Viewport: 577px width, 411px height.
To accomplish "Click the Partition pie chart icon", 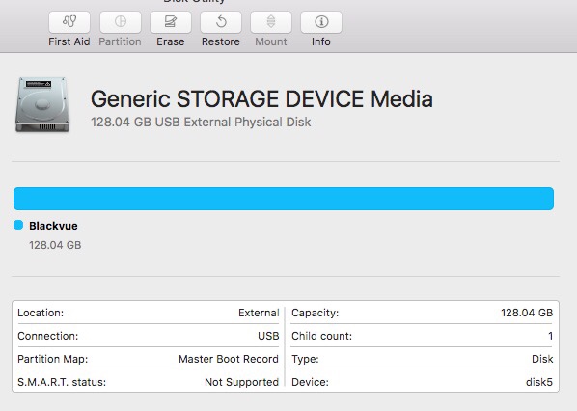I will click(121, 22).
